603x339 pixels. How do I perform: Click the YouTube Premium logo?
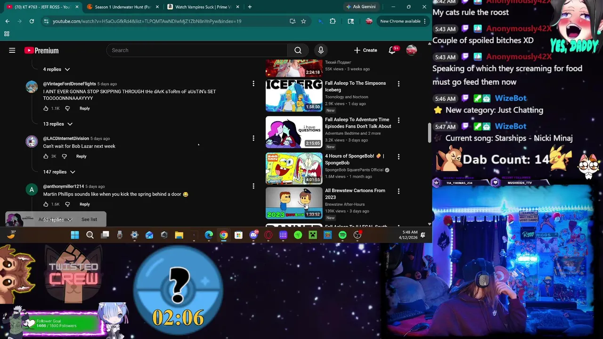(x=41, y=50)
